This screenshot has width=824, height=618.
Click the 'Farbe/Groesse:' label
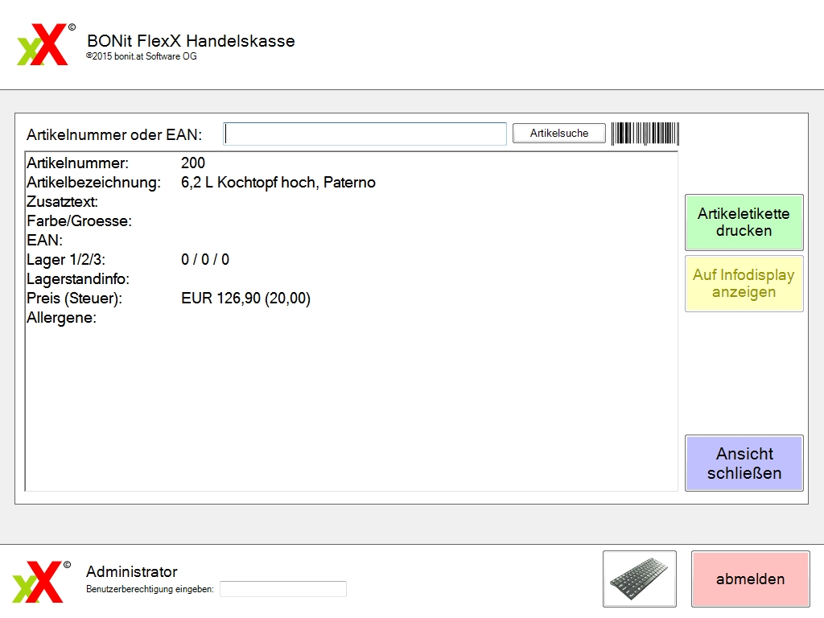(79, 221)
